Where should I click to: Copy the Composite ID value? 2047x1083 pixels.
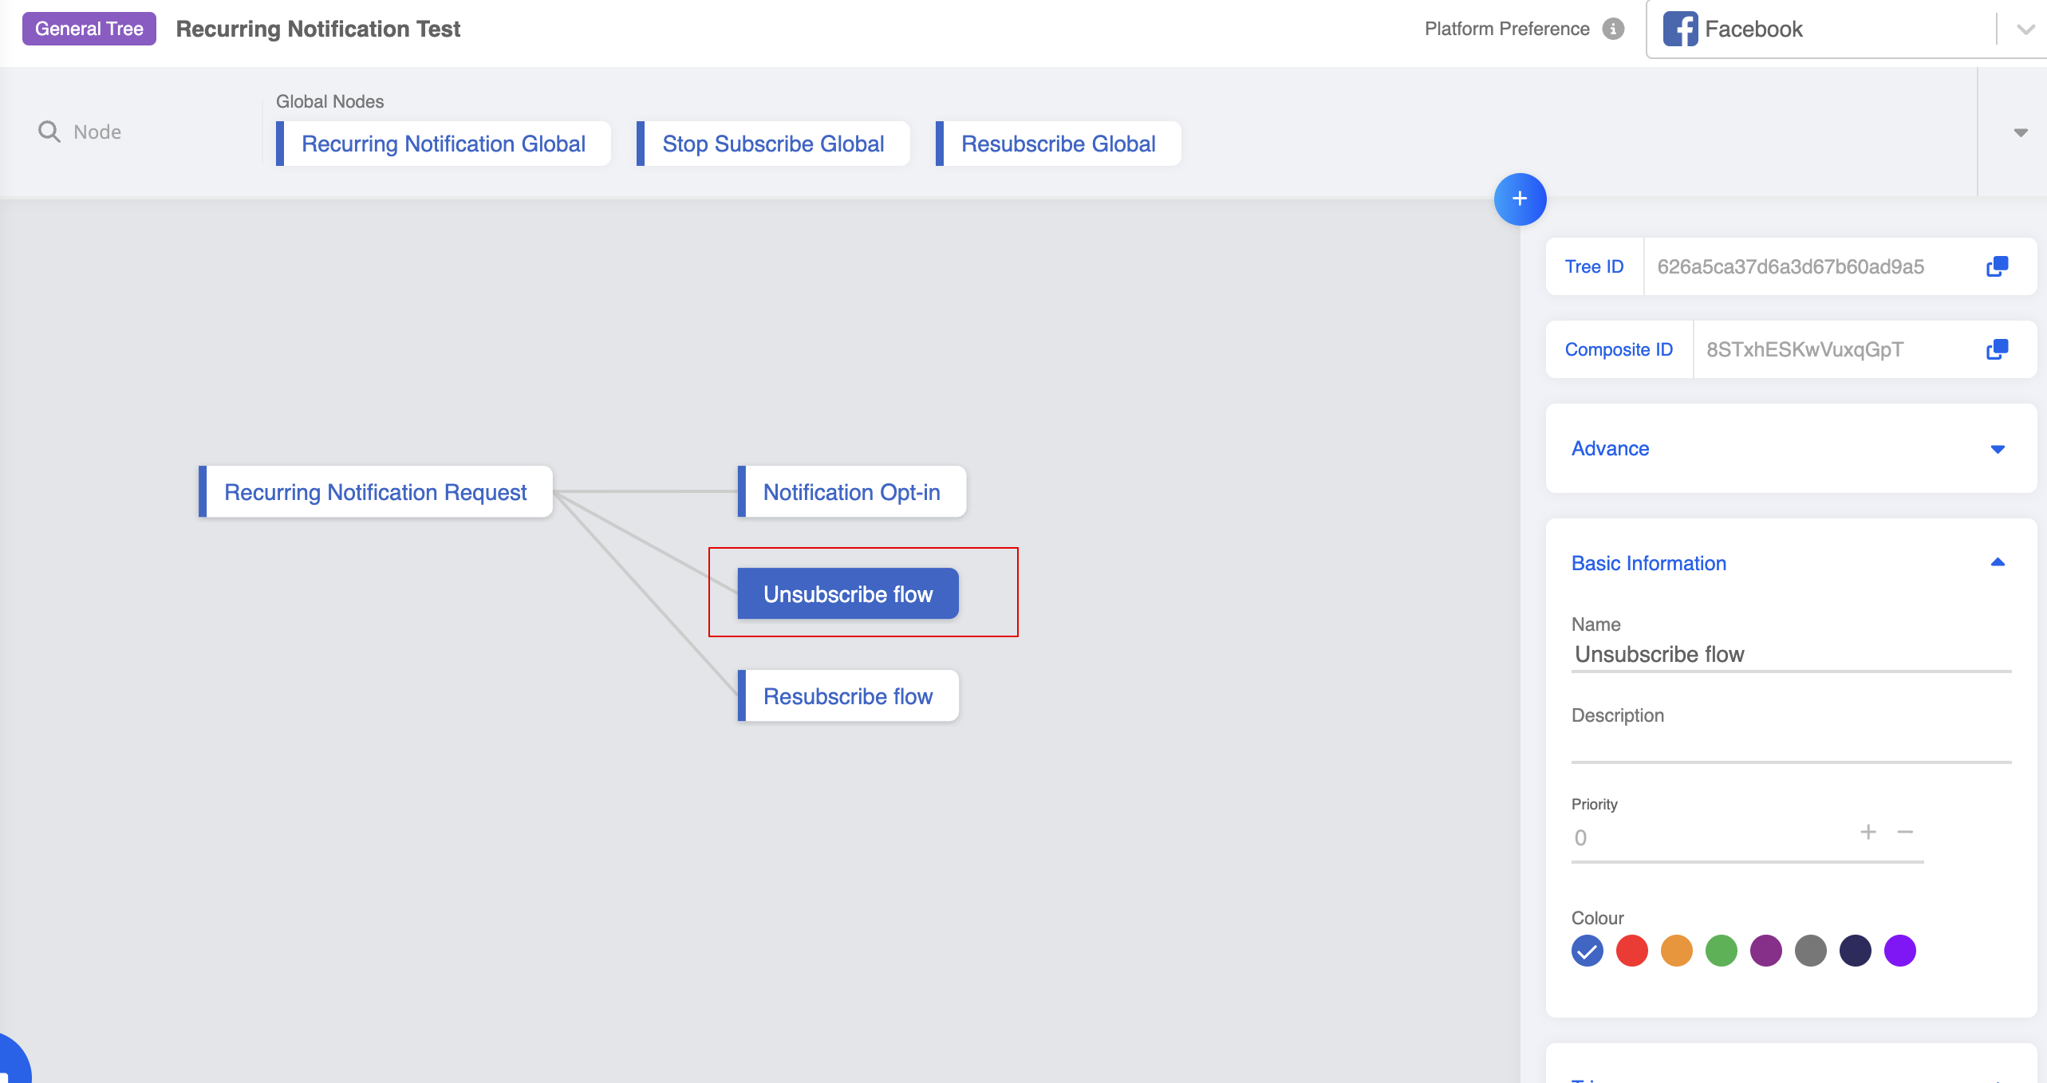tap(1997, 349)
